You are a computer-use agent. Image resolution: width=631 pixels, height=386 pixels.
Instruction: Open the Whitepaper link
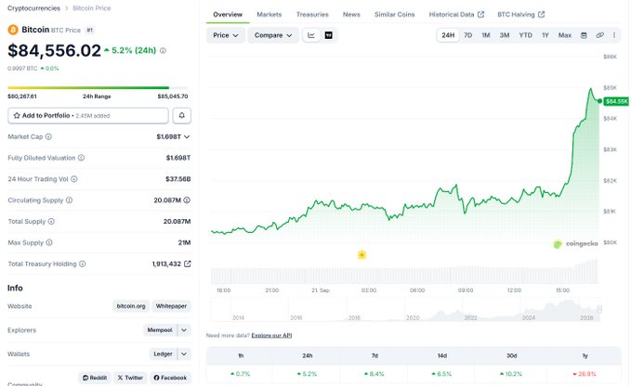pos(171,306)
